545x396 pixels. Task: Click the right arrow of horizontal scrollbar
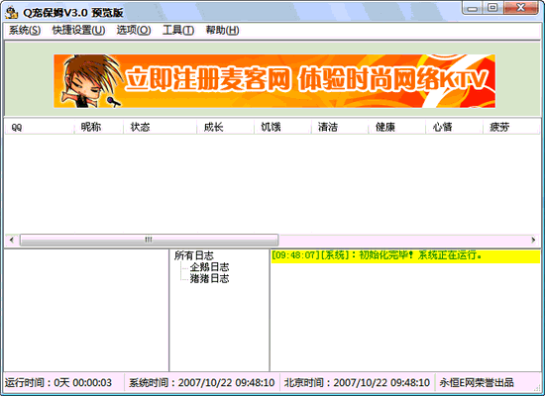point(533,240)
